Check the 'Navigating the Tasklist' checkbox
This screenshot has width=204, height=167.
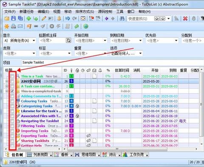pos(12,121)
